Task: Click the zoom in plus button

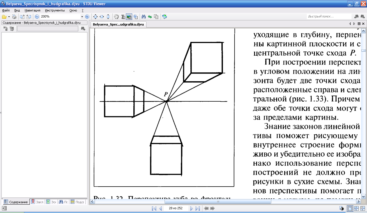Action: coord(87,17)
